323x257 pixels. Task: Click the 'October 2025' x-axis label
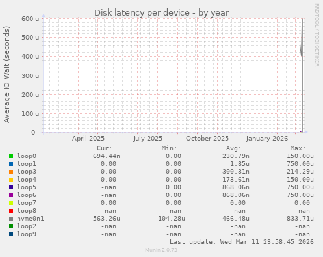click(x=207, y=139)
